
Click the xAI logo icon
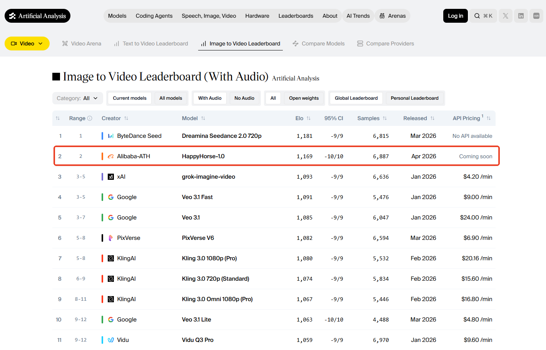pos(111,177)
